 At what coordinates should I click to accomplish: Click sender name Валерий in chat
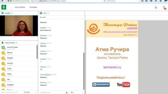pyautogui.click(x=43, y=36)
